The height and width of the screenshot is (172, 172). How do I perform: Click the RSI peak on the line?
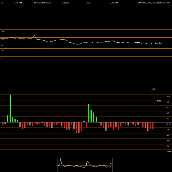(34, 36)
